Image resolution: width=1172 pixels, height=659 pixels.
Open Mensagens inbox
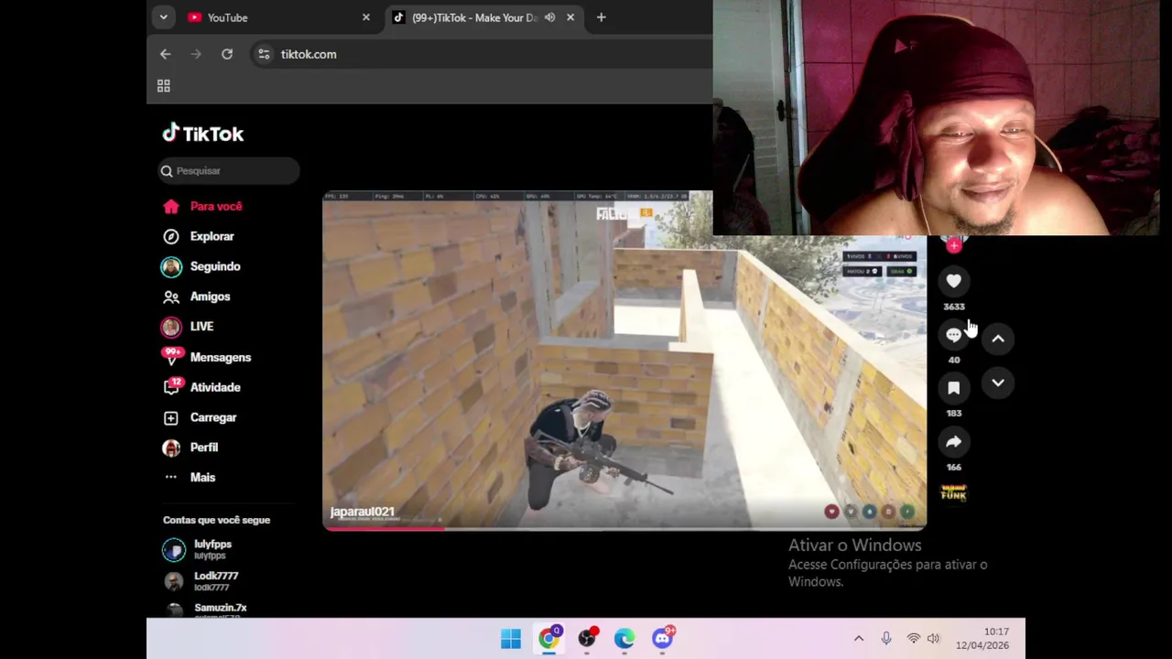207,357
